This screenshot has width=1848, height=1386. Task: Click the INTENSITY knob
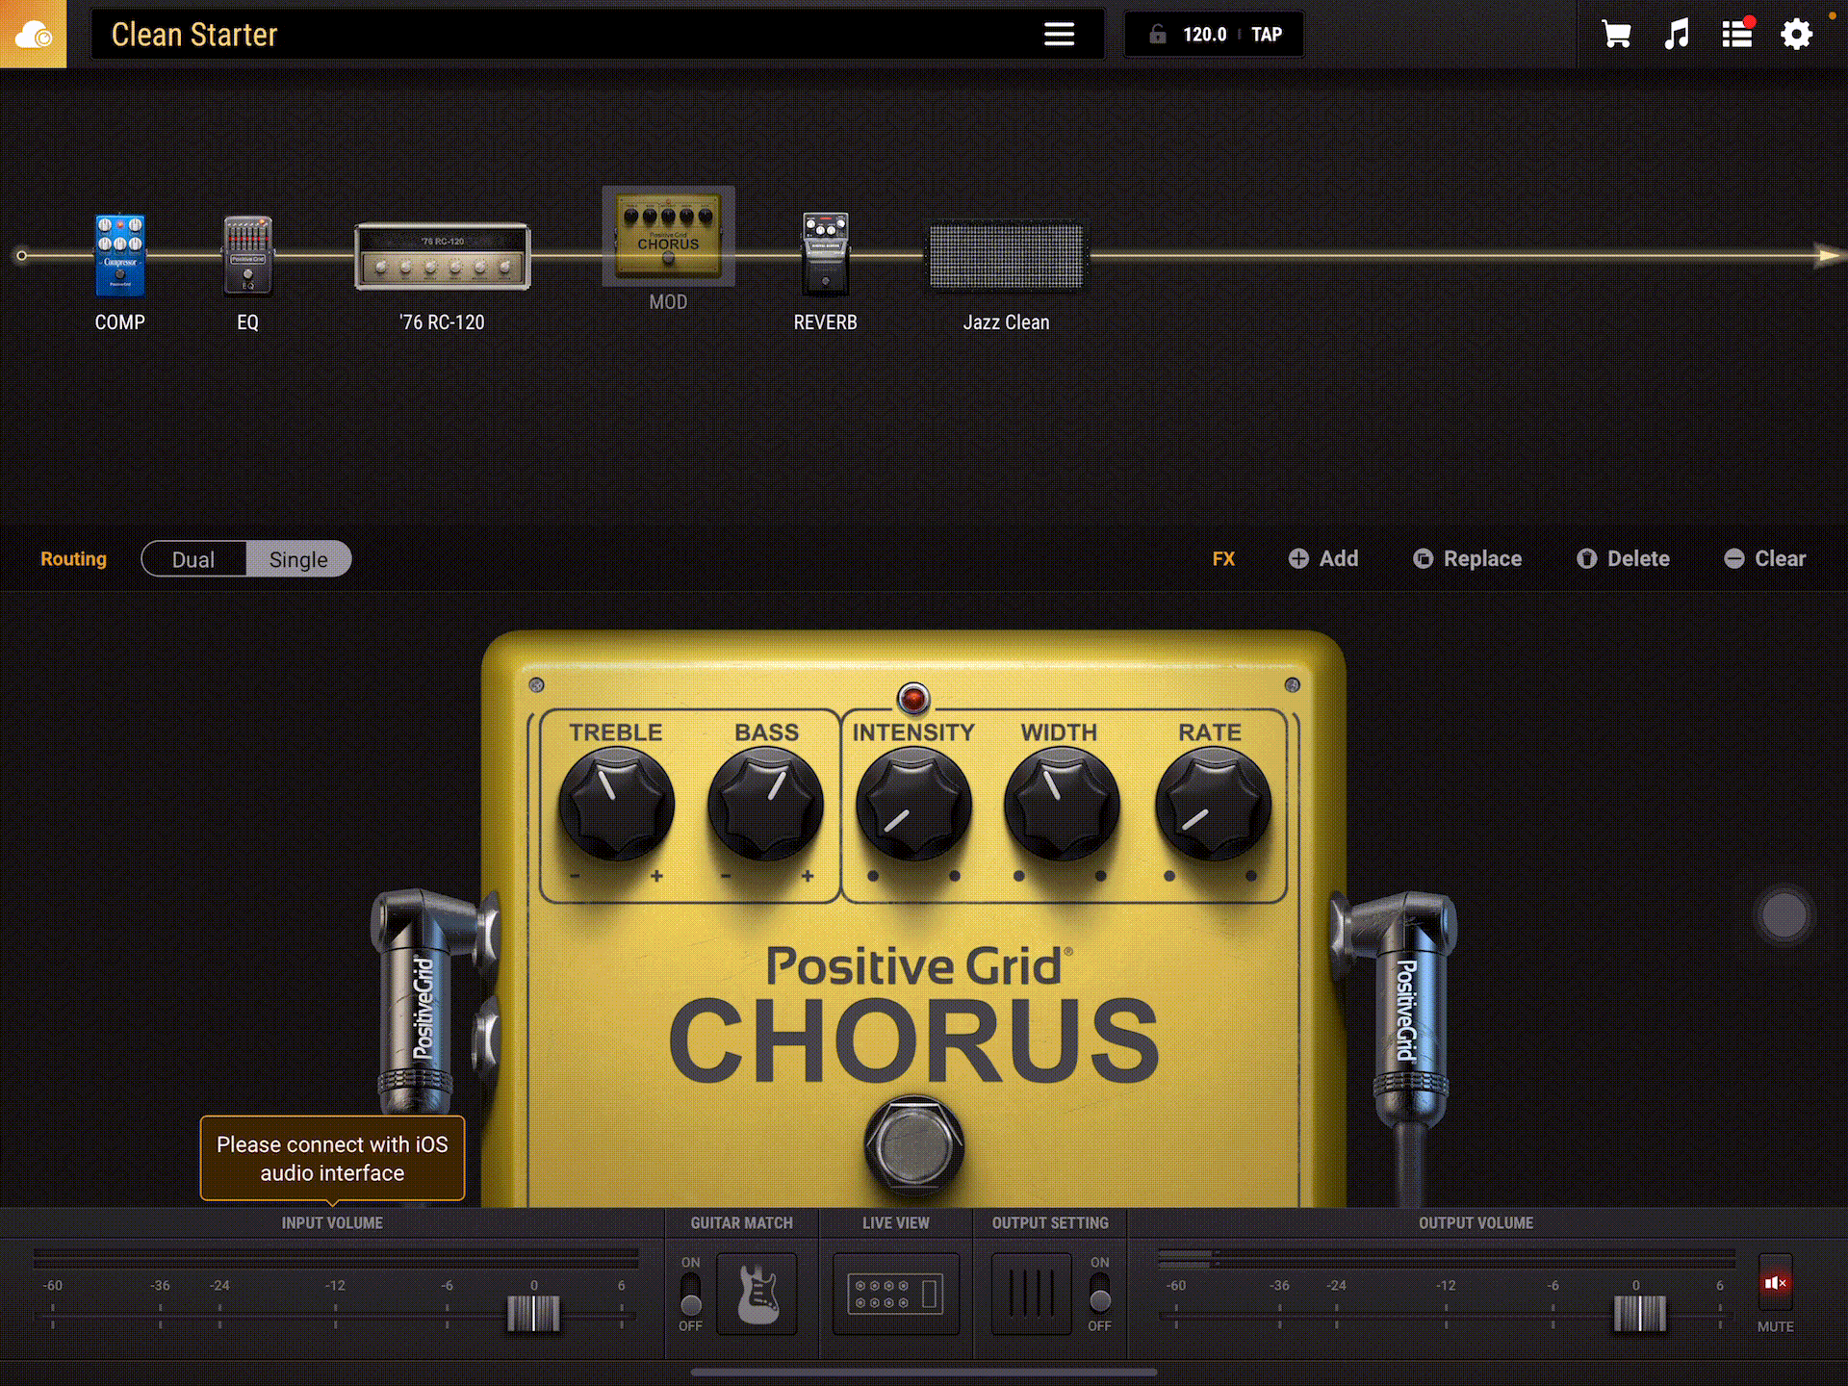point(913,805)
